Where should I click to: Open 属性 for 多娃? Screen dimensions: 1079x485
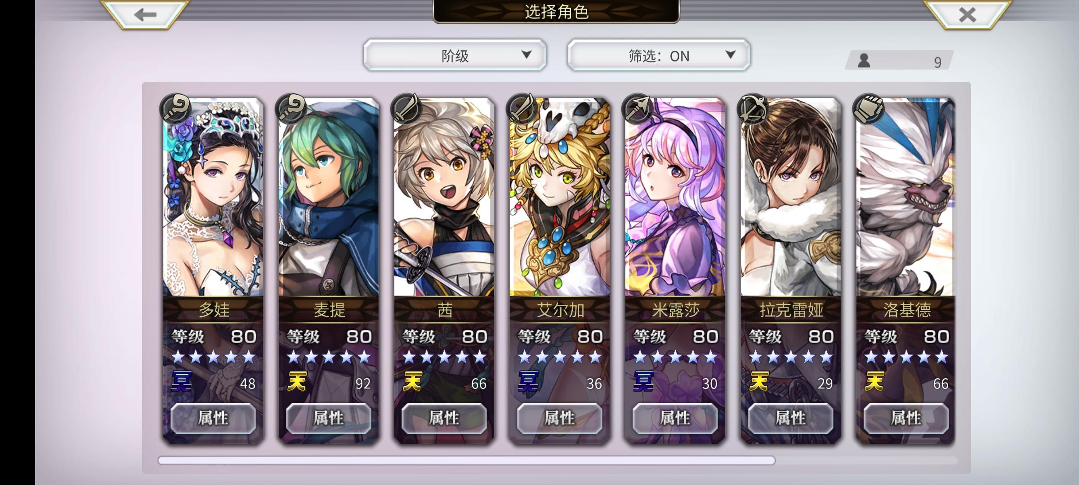click(213, 418)
